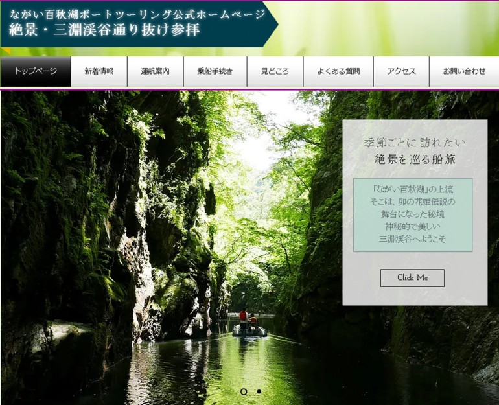Switch to second slide via filled dot
The width and height of the screenshot is (499, 405).
click(259, 391)
